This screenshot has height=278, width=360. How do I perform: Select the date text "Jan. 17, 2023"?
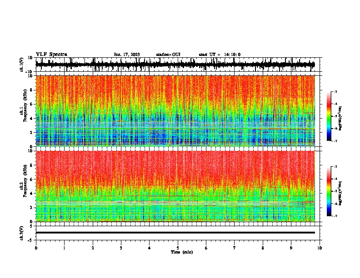(x=127, y=55)
